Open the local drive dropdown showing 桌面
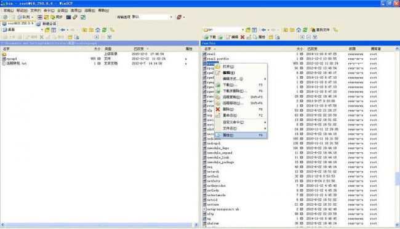Screen dimensions: 400x229 click(23, 29)
